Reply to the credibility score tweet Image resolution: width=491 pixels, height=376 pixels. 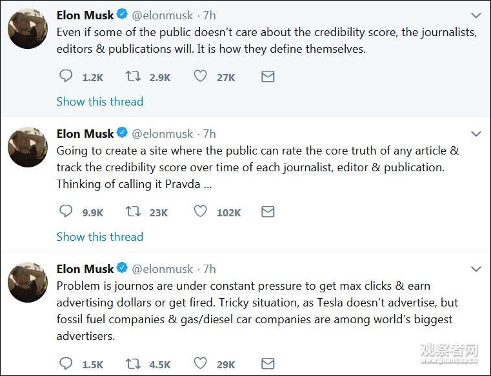(x=66, y=77)
